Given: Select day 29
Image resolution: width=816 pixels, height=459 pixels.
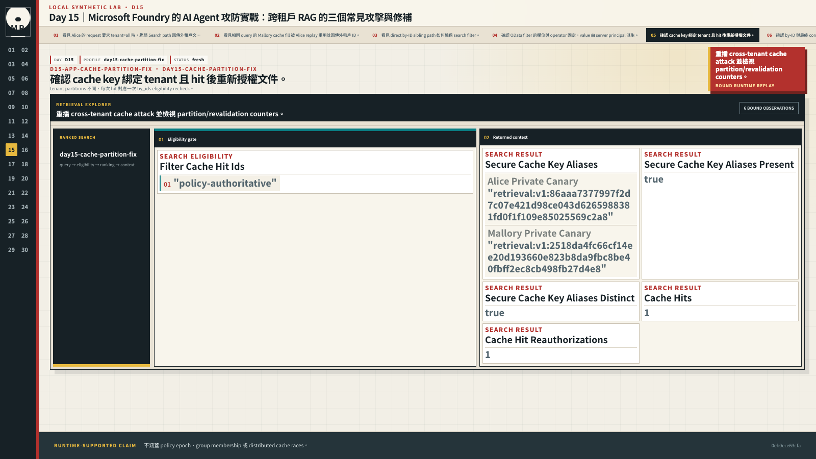Looking at the screenshot, I should click(11, 250).
